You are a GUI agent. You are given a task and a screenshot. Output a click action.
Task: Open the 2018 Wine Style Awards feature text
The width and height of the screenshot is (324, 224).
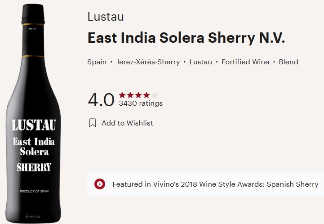click(215, 184)
